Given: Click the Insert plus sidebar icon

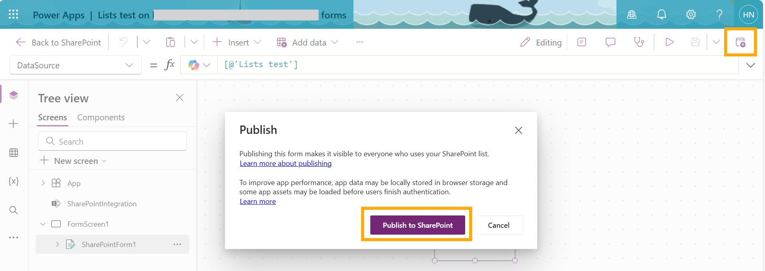Looking at the screenshot, I should tap(14, 124).
